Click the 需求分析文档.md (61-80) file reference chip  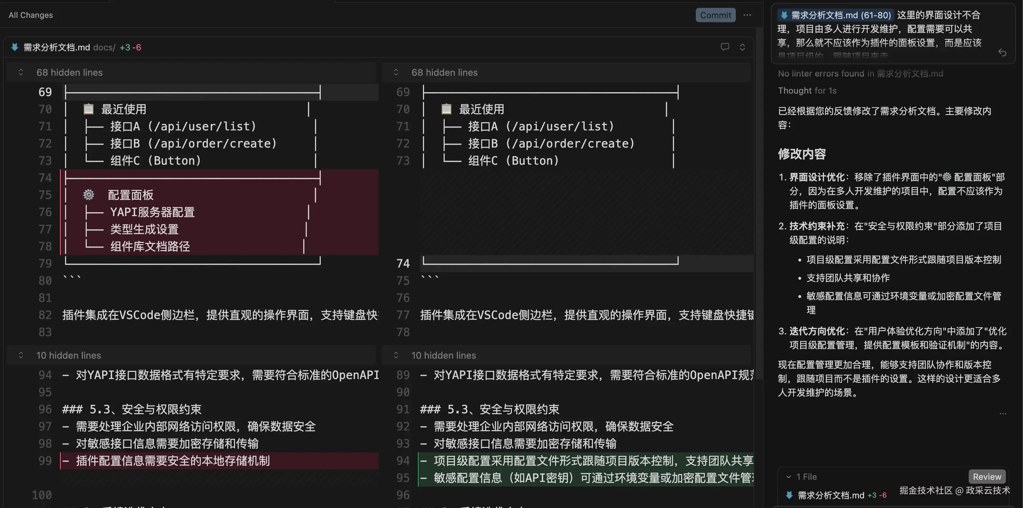(x=835, y=15)
